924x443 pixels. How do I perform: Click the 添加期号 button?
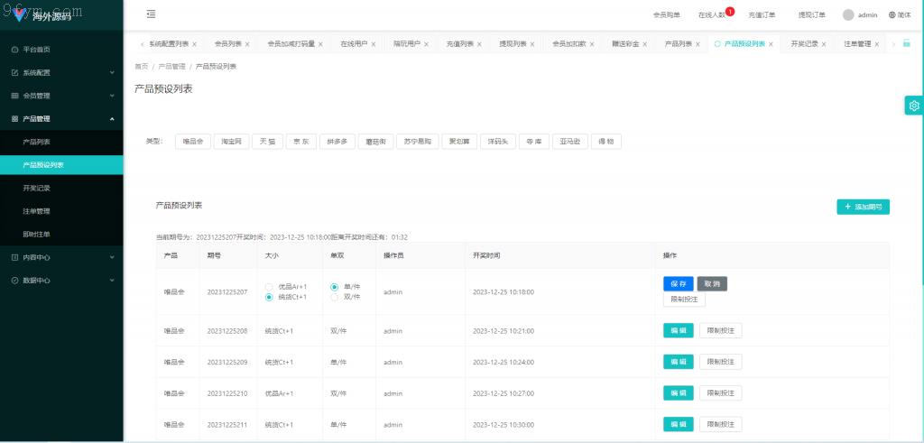(x=863, y=207)
